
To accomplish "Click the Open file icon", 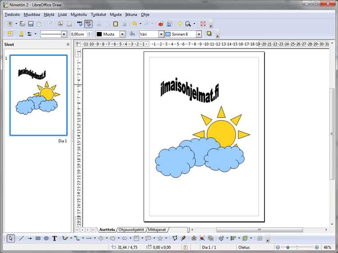I will [x=23, y=24].
